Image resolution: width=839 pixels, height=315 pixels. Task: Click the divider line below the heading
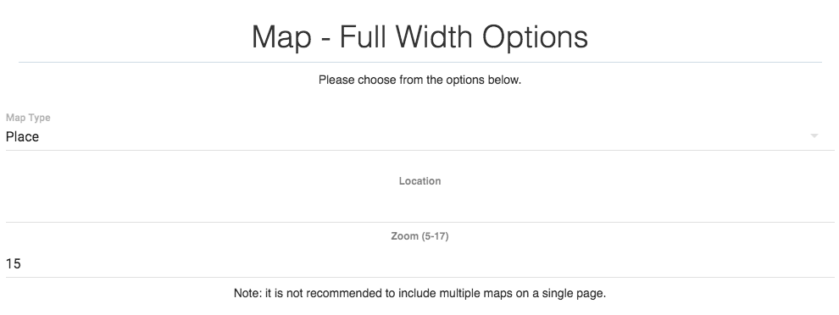point(419,63)
